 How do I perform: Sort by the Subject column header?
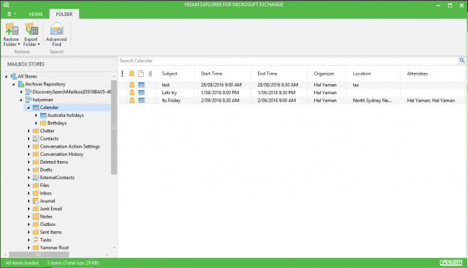click(x=170, y=74)
